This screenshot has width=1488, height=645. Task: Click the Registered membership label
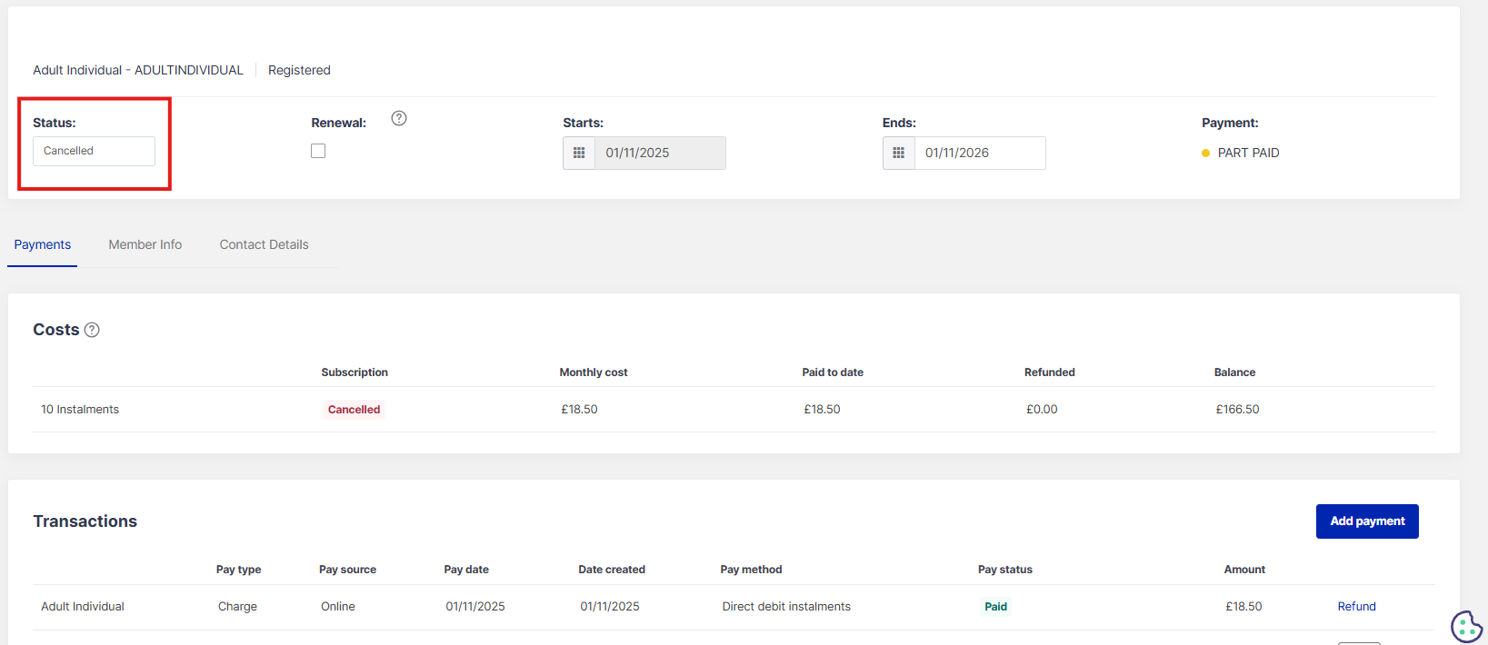[x=299, y=70]
